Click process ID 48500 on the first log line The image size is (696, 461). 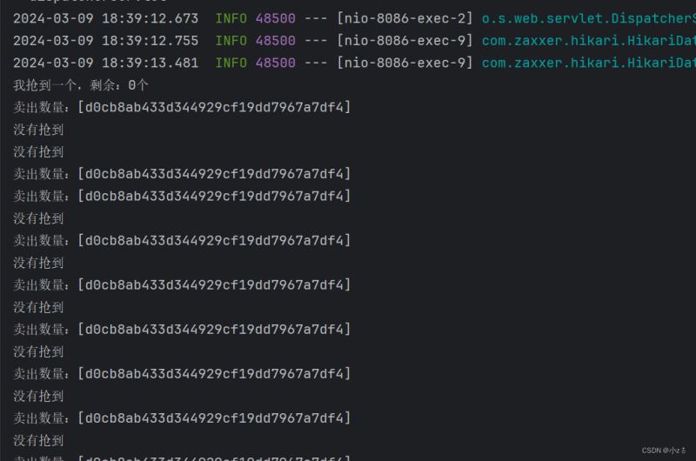coord(275,18)
